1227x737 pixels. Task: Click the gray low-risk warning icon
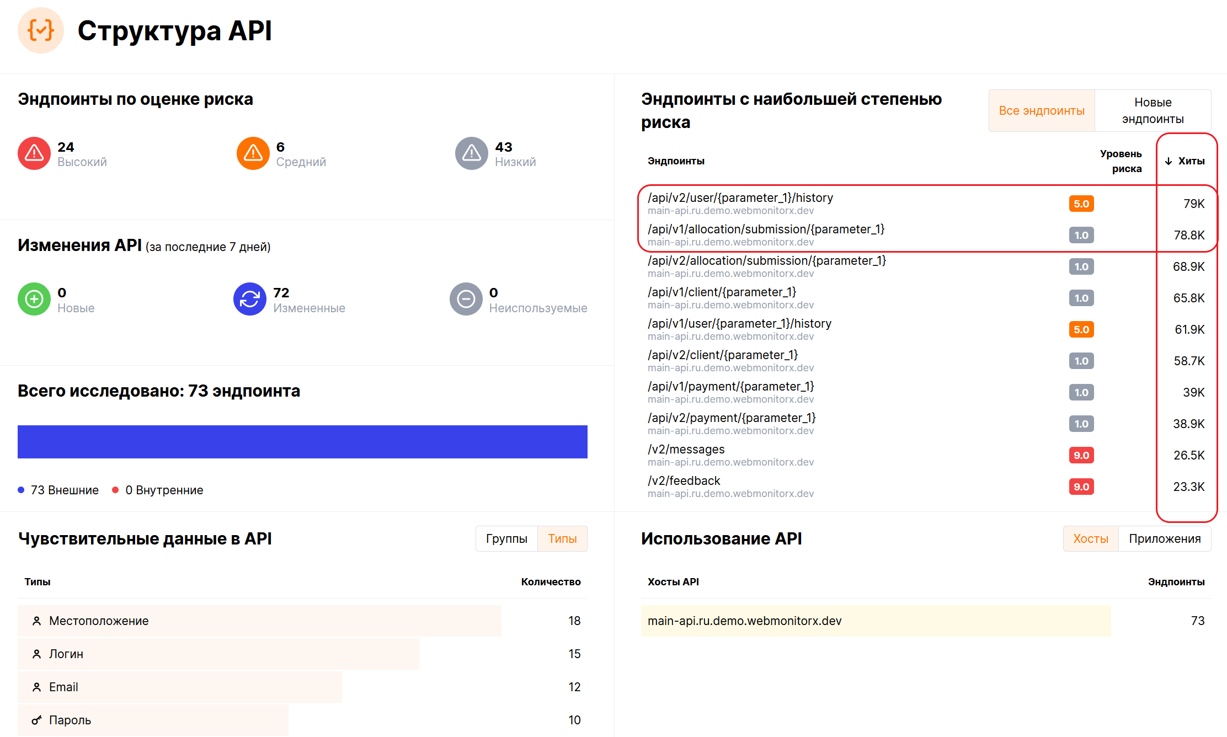coord(472,153)
